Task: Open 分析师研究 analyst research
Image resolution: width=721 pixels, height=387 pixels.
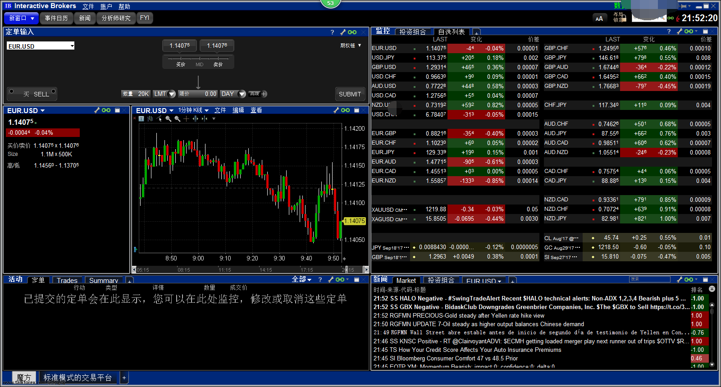Action: coord(116,18)
